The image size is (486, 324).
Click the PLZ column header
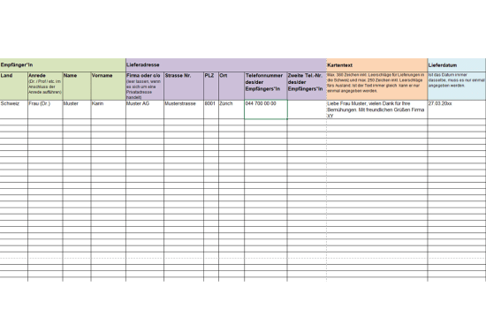(211, 86)
